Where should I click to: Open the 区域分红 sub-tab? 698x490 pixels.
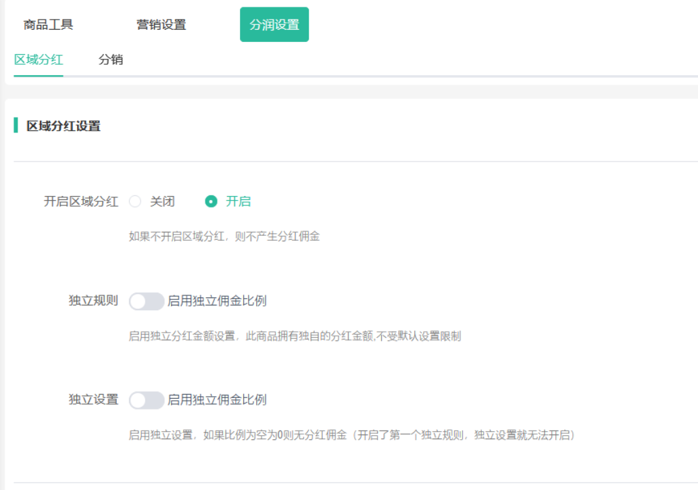[x=39, y=59]
